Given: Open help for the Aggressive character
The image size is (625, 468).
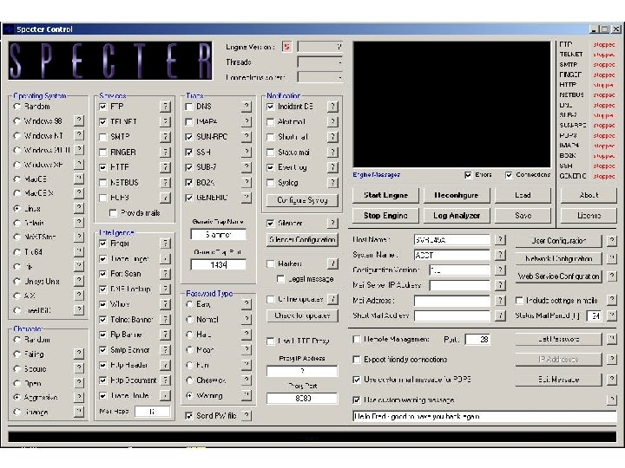Looking at the screenshot, I should (79, 397).
